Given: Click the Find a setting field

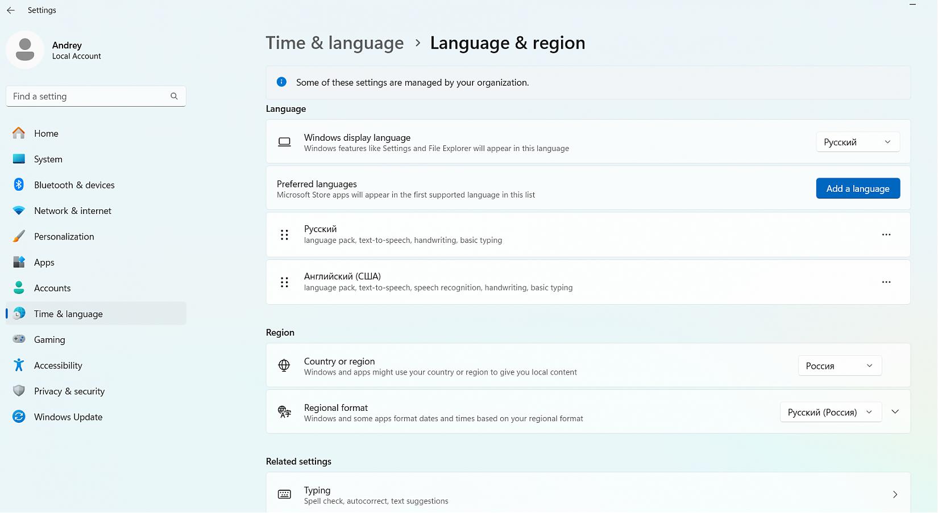Looking at the screenshot, I should 88,96.
